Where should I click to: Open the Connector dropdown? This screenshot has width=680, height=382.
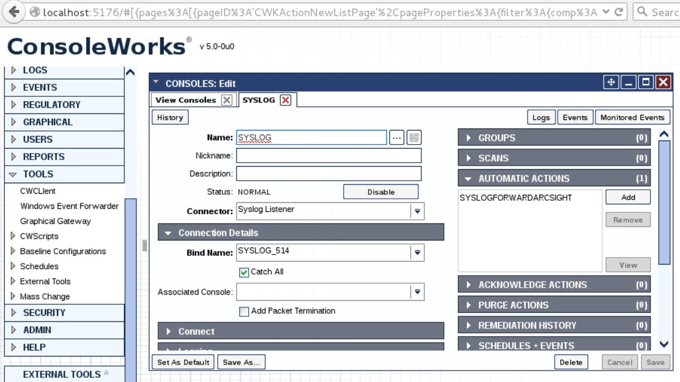point(417,211)
